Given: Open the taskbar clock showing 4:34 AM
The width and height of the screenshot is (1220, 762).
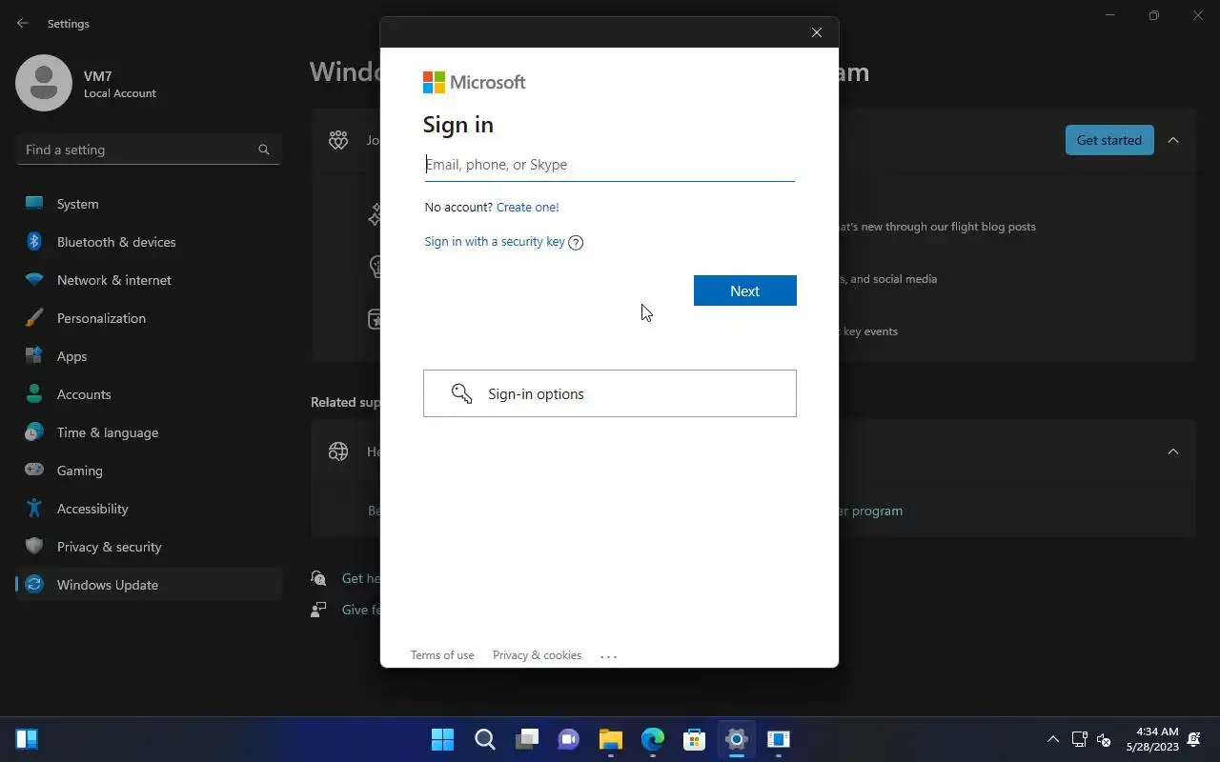Looking at the screenshot, I should (1152, 739).
